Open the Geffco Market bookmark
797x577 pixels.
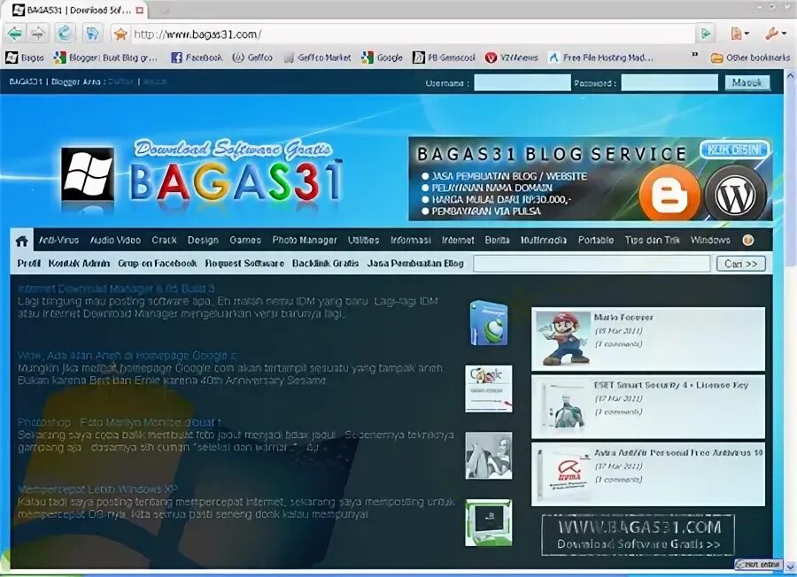click(318, 58)
